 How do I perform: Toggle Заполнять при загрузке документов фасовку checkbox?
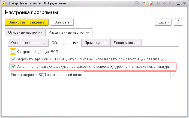pyautogui.click(x=13, y=66)
